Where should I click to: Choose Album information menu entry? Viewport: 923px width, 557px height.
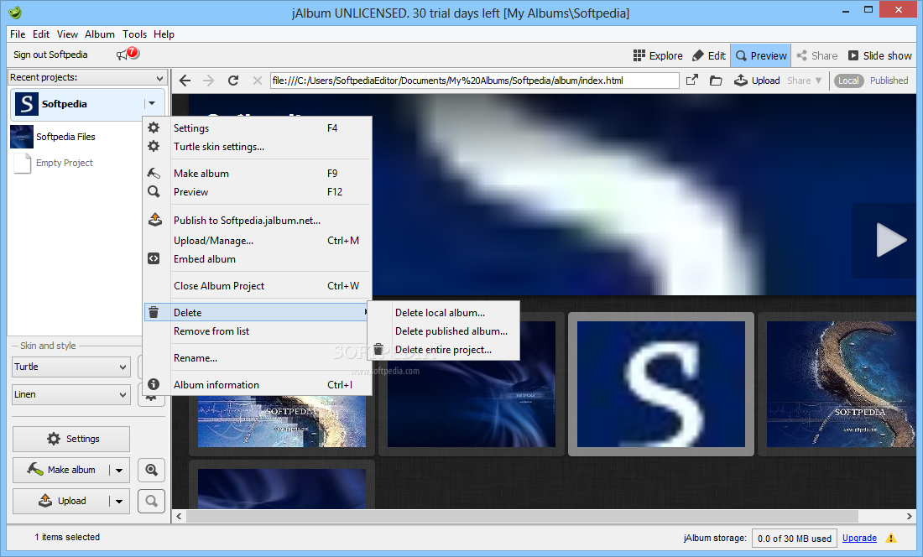(x=258, y=385)
